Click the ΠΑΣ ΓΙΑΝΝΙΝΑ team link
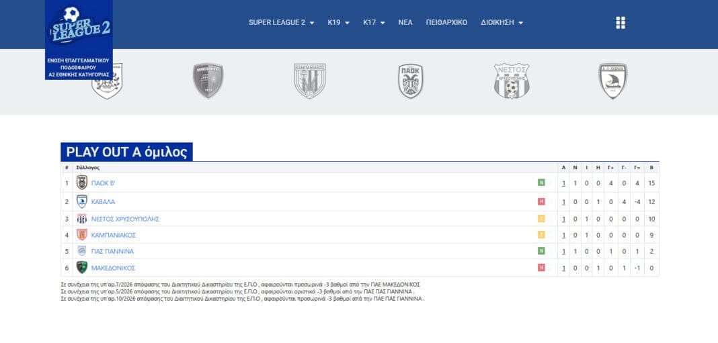The width and height of the screenshot is (718, 343). tap(112, 251)
